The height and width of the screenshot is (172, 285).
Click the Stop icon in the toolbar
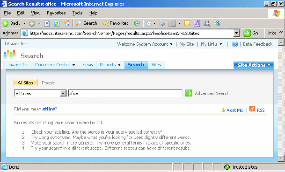pos(47,23)
